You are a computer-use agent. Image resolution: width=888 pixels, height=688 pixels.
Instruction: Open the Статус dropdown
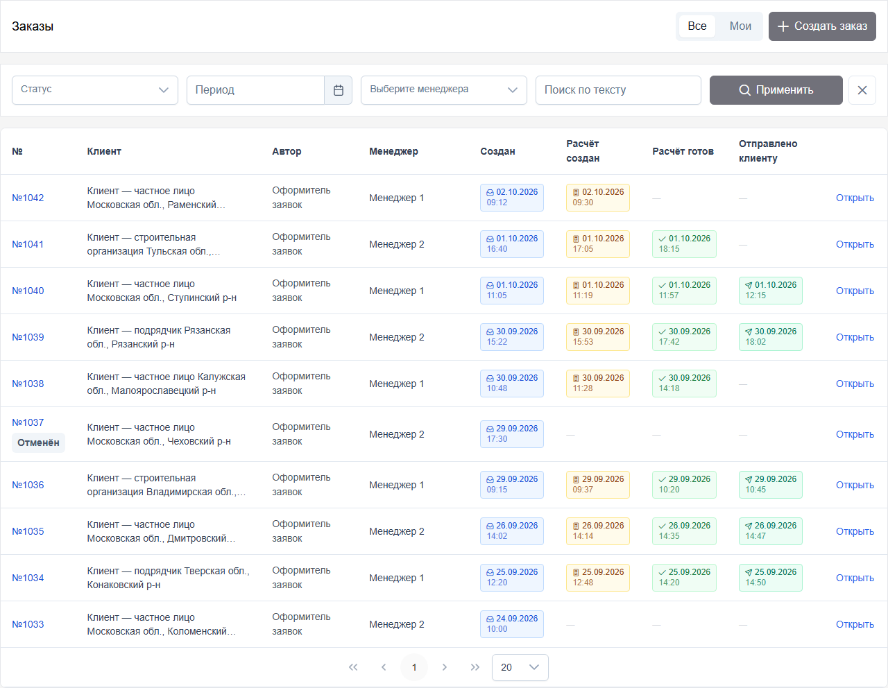point(95,90)
